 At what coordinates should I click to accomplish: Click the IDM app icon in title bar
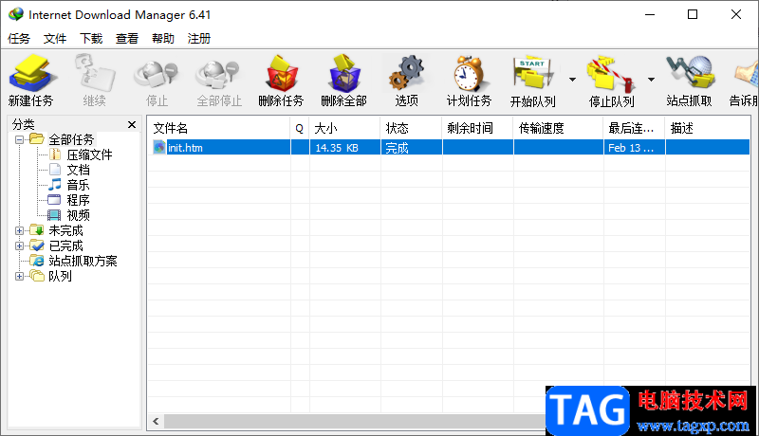click(16, 14)
